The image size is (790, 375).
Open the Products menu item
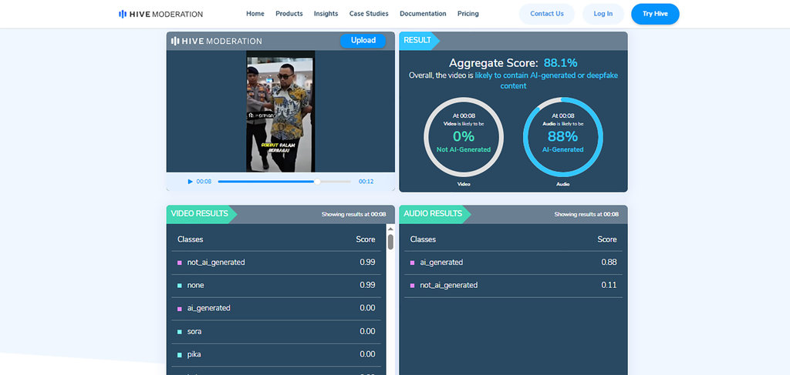pos(289,14)
